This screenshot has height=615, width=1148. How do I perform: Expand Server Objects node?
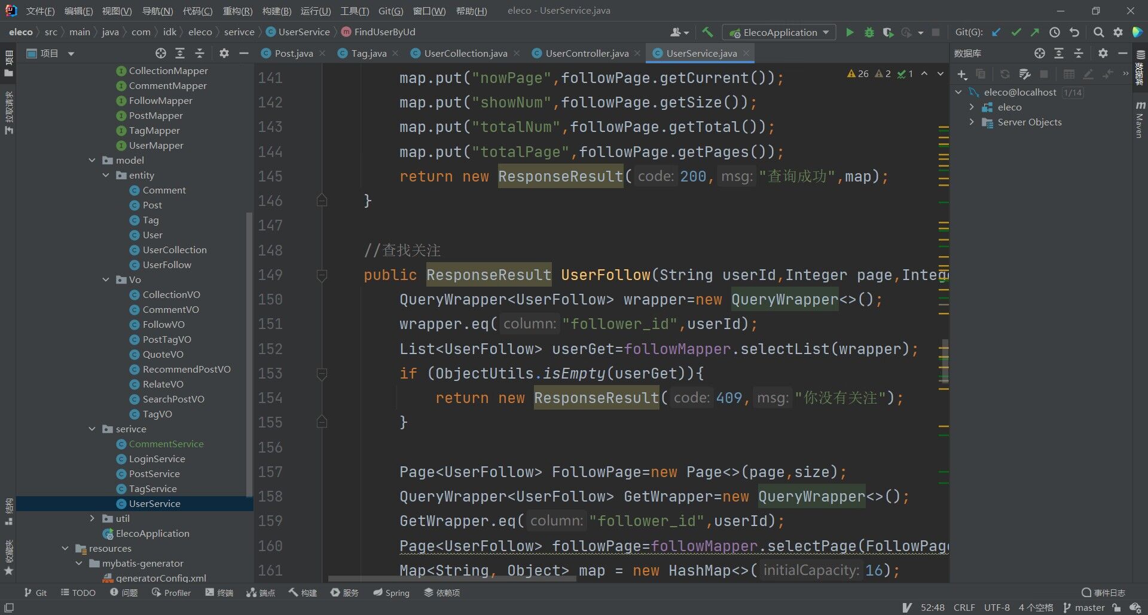(972, 122)
